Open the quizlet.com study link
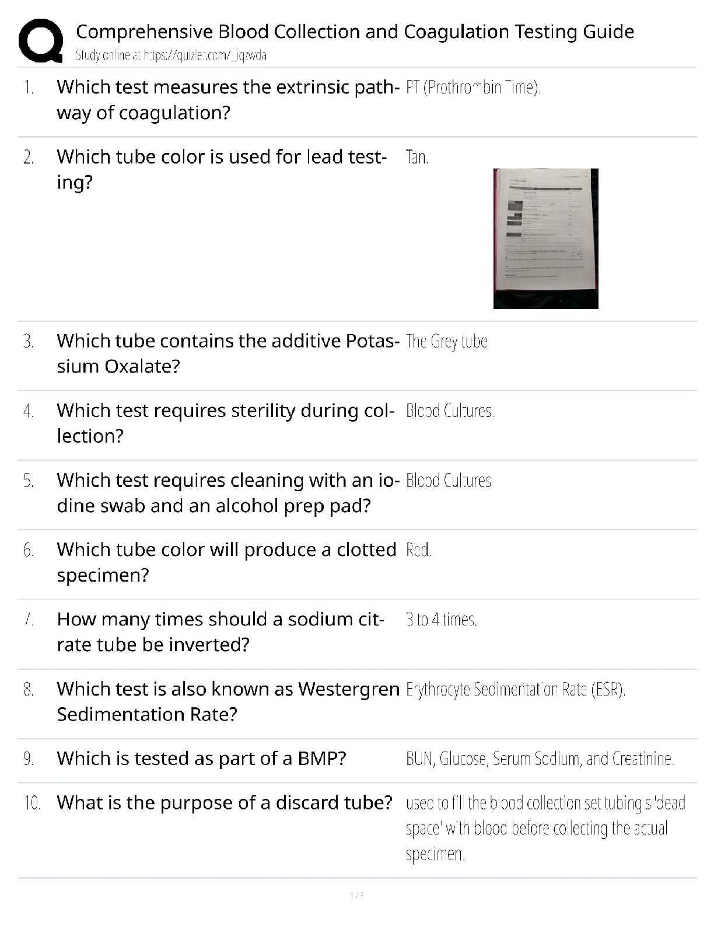714x925 pixels. (171, 55)
